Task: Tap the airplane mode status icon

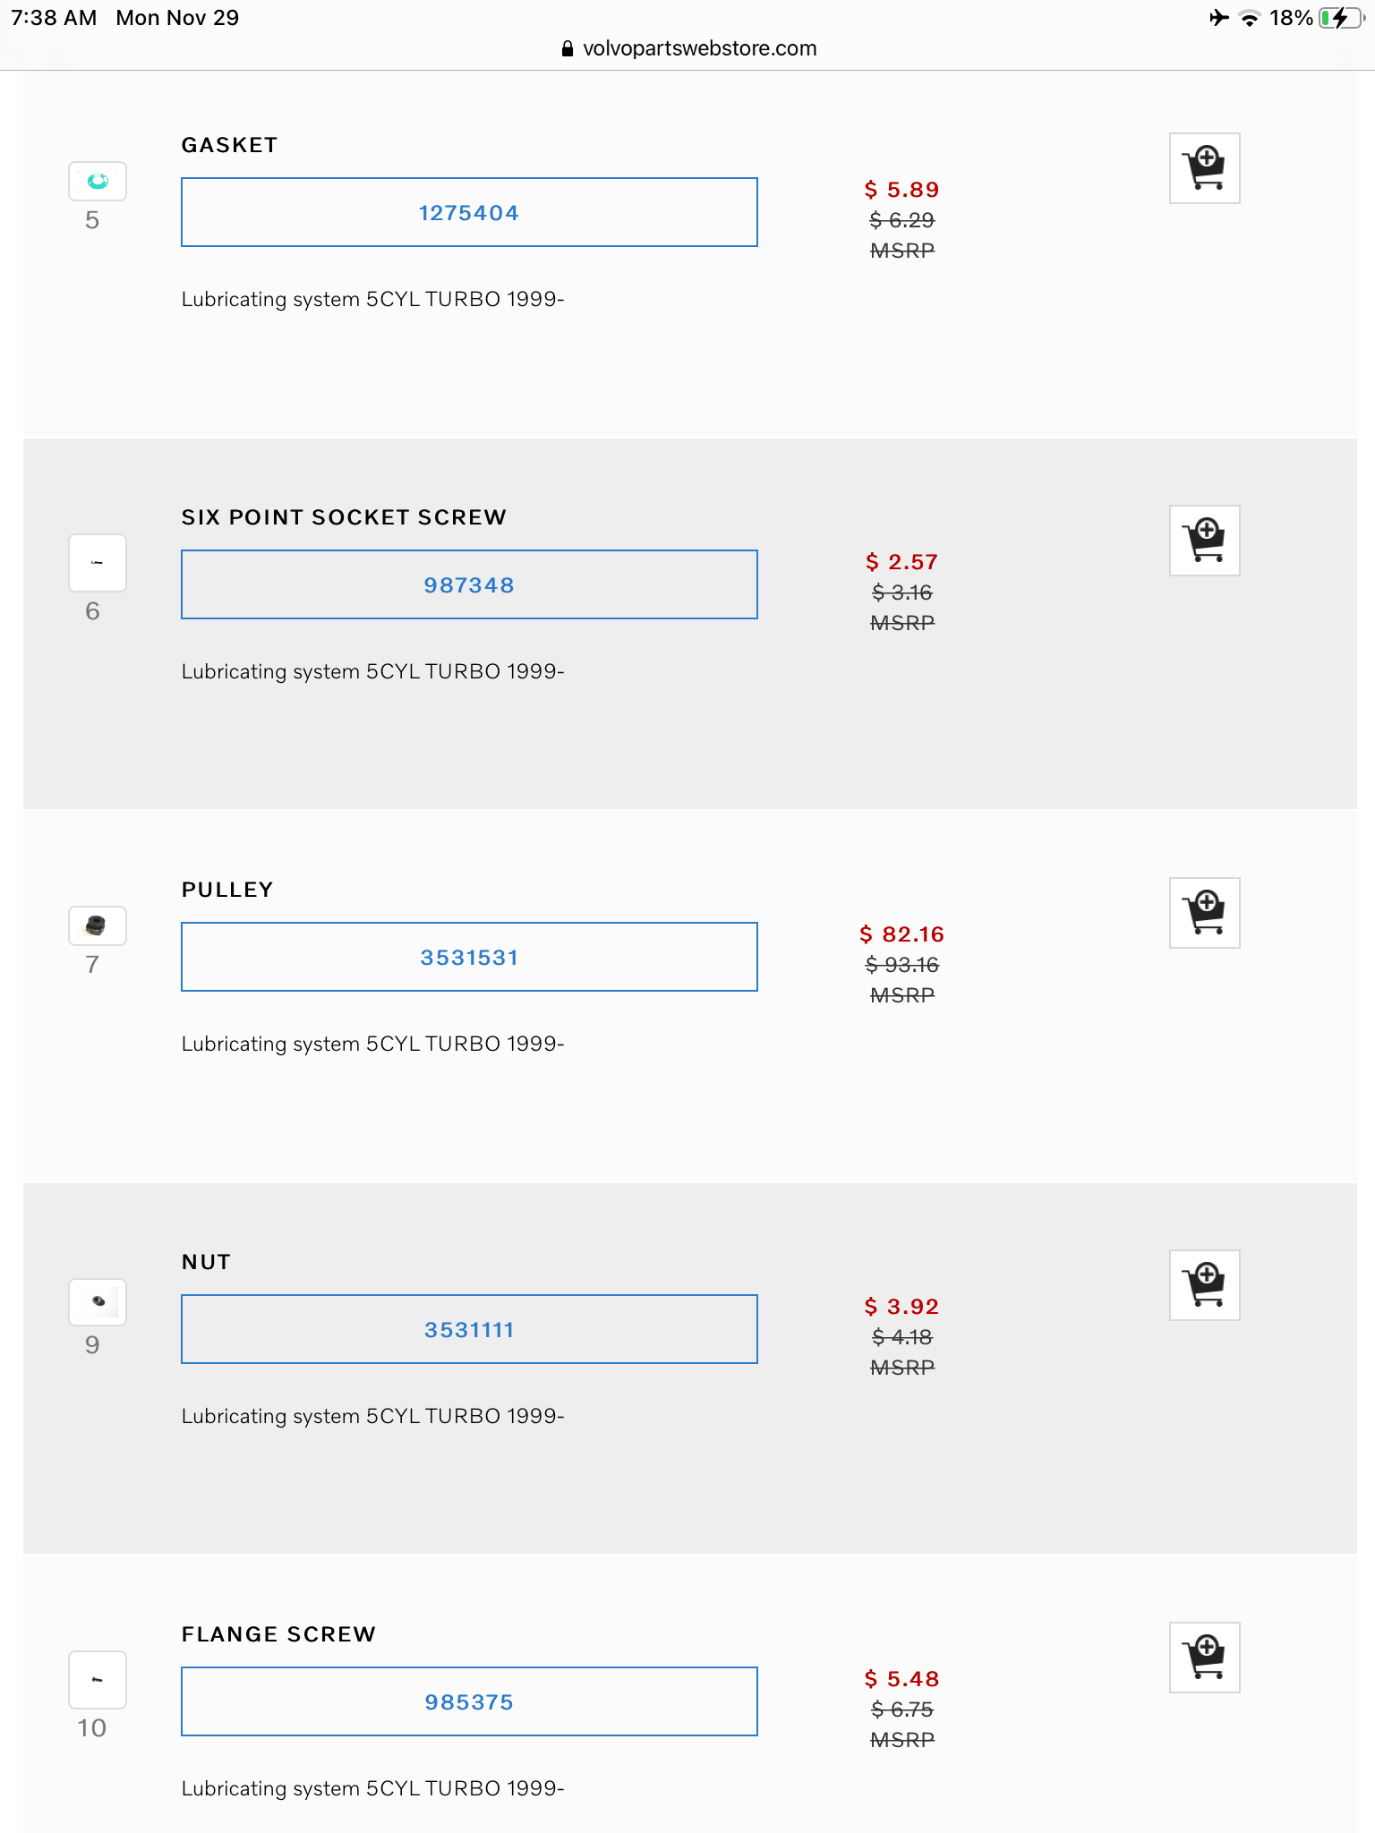Action: (1218, 18)
